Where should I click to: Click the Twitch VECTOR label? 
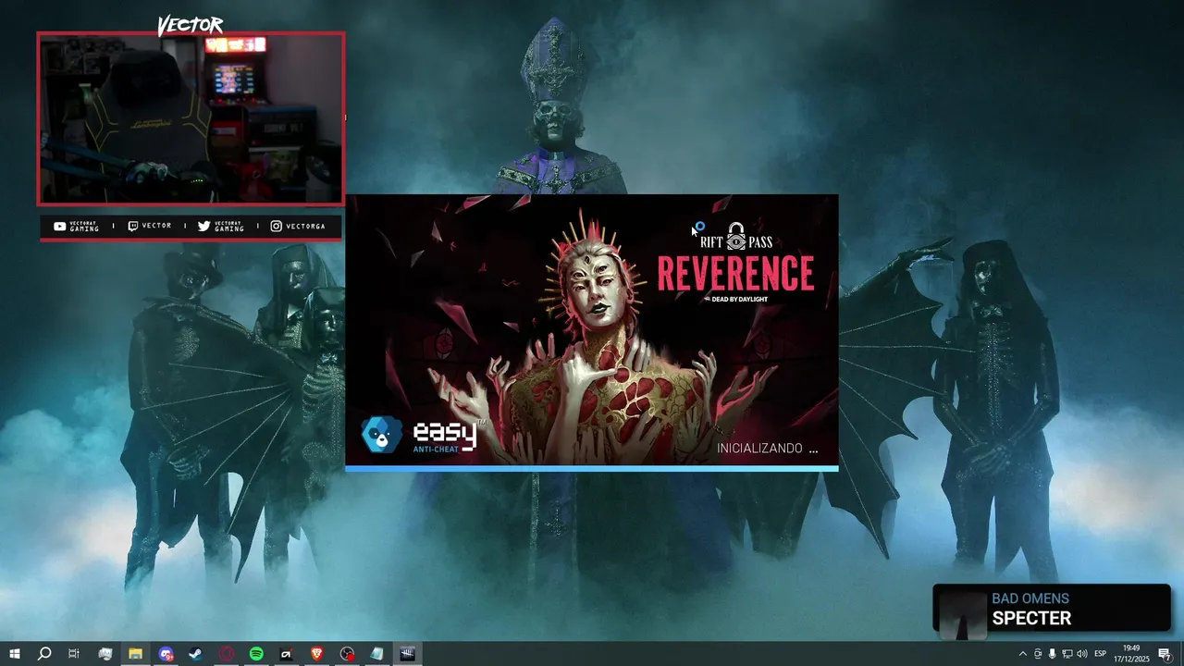(x=149, y=226)
